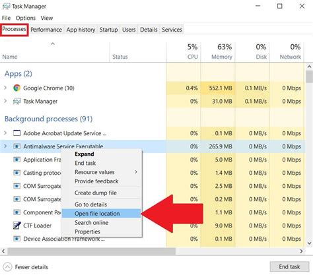Viewport: 313px width, 277px height.
Task: Expand the Google Chrome process group
Action: 5,88
